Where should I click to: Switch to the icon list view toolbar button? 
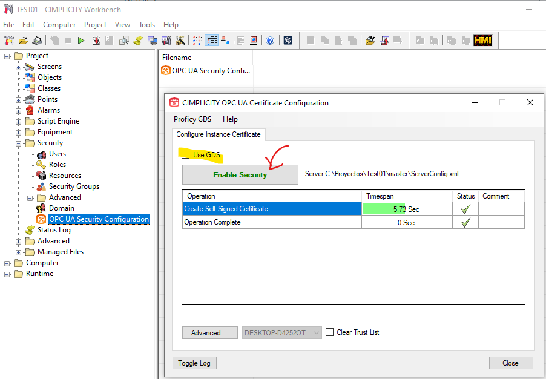(x=197, y=41)
